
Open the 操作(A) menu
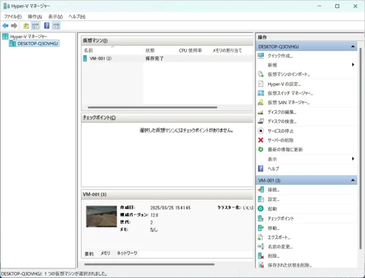35,16
